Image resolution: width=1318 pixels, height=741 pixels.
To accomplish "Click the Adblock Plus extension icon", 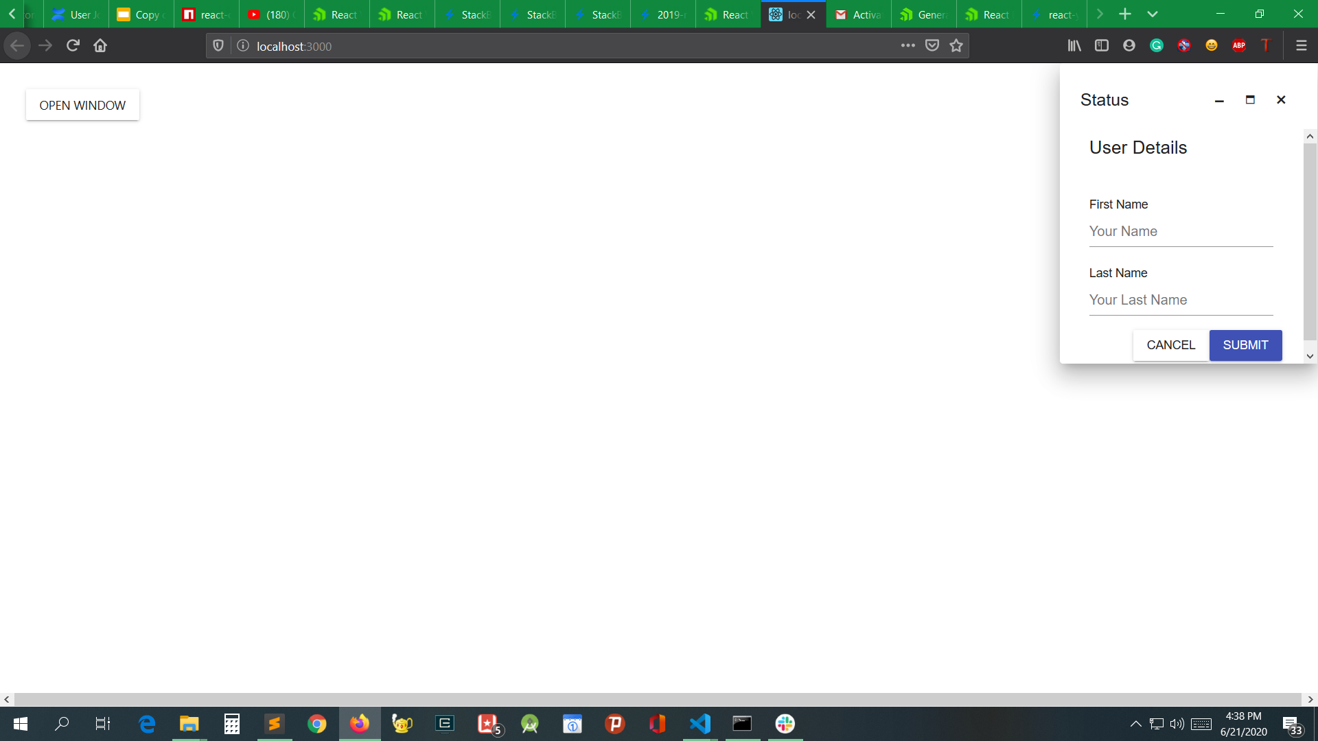I will coord(1239,46).
